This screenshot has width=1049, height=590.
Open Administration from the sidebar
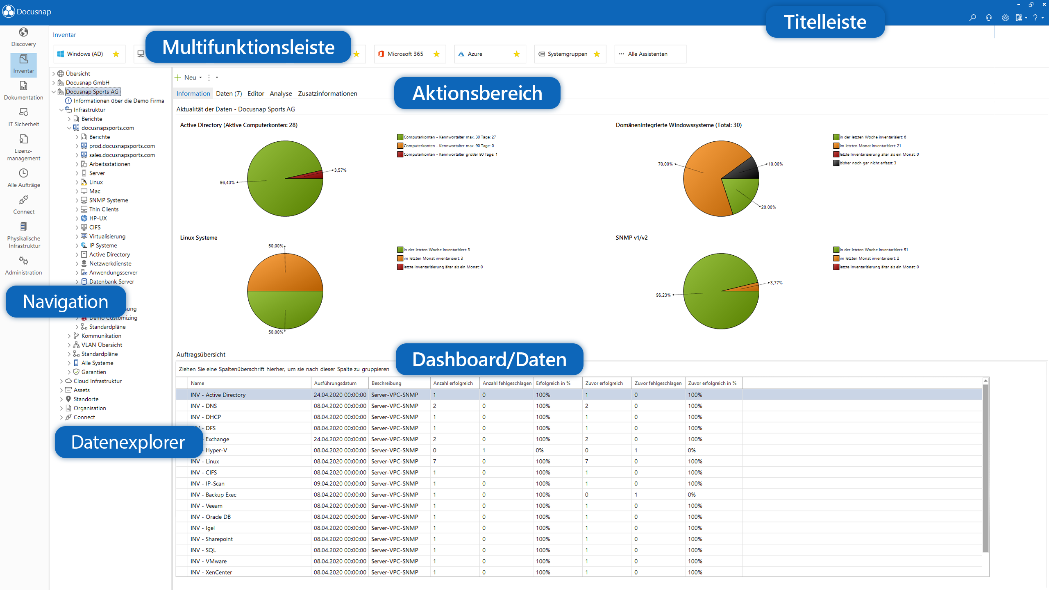[x=23, y=266]
